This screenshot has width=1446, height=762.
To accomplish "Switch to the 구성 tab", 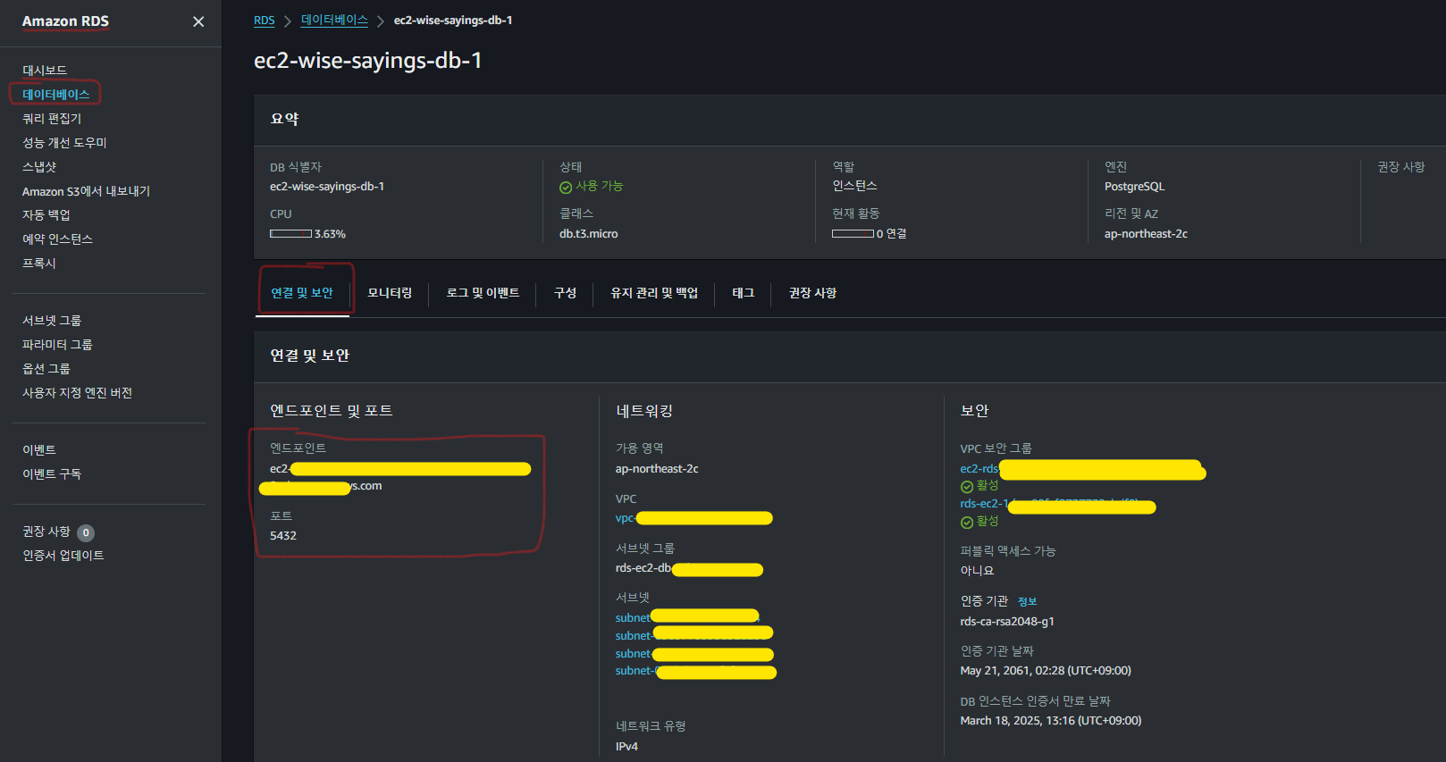I will (x=565, y=292).
